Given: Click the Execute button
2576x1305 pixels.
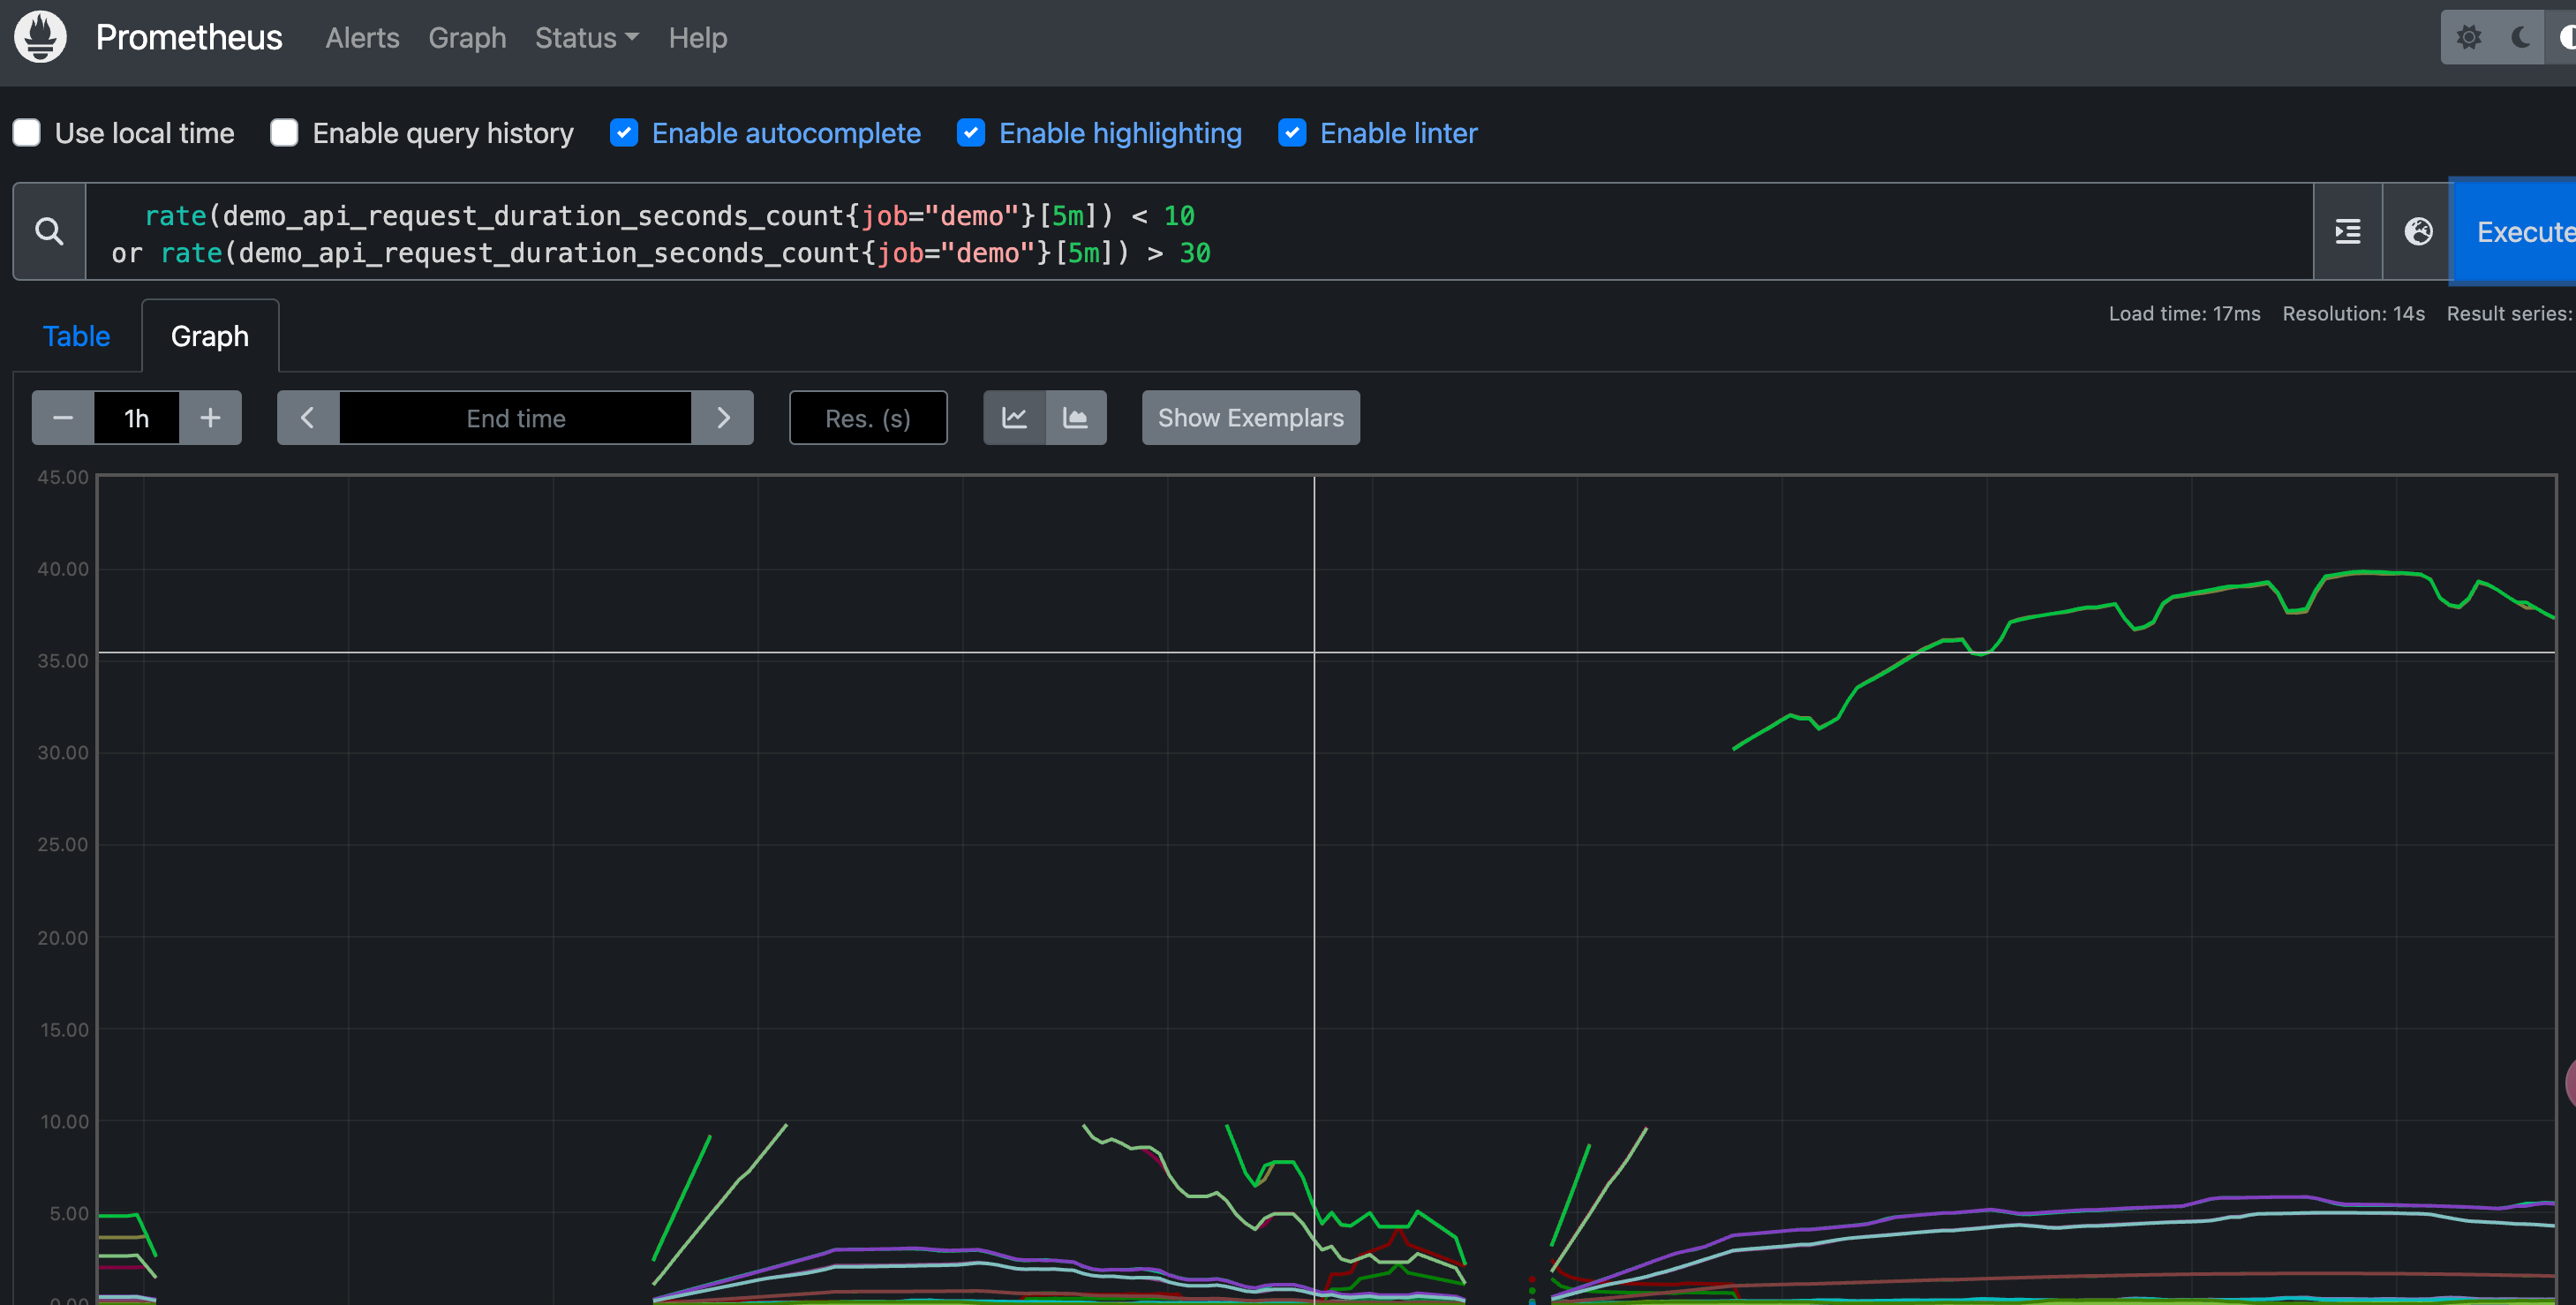Looking at the screenshot, I should coord(2514,232).
